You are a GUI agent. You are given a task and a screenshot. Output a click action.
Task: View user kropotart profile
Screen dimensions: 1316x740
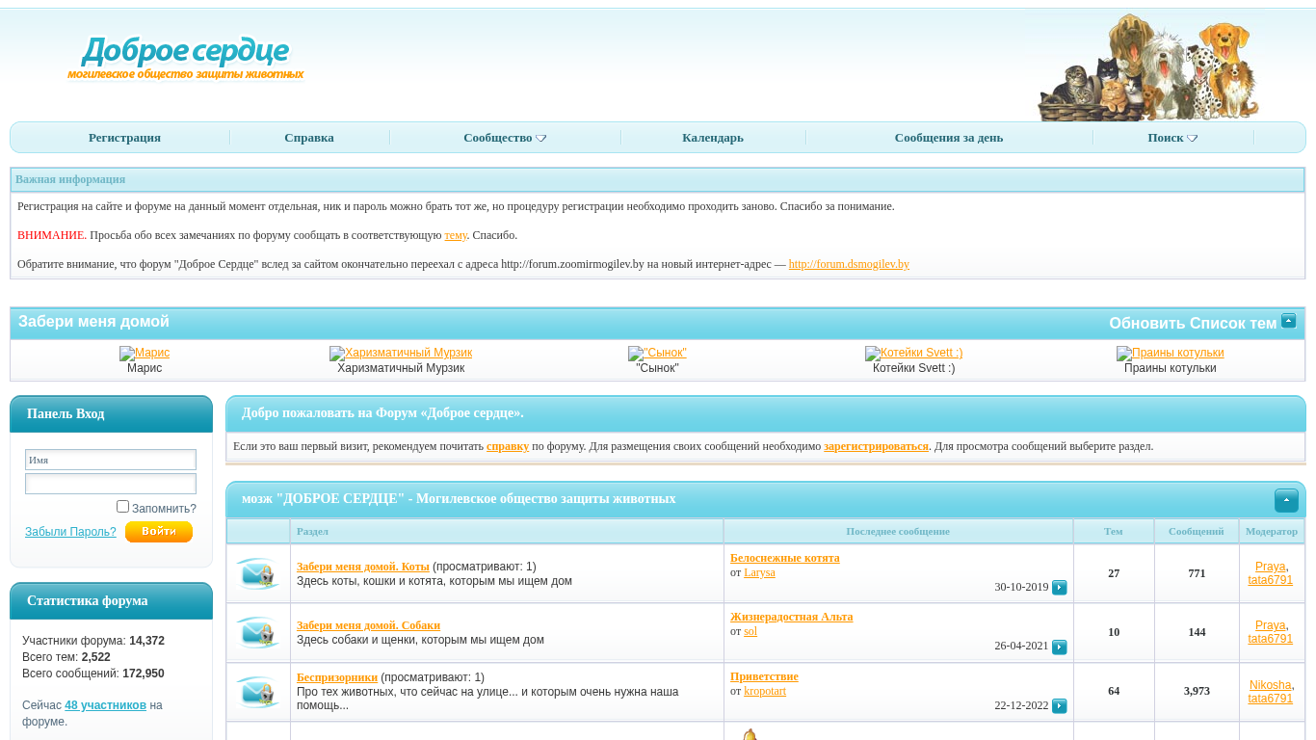pyautogui.click(x=765, y=691)
